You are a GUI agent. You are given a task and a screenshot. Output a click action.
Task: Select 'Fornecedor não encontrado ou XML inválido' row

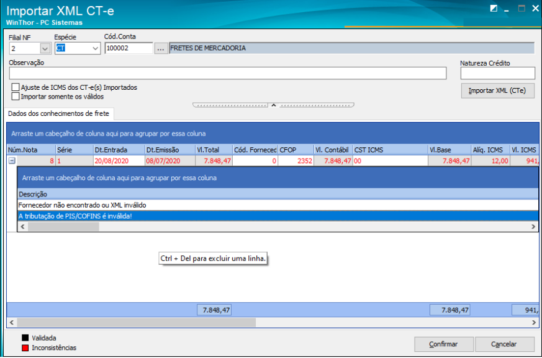click(x=278, y=205)
